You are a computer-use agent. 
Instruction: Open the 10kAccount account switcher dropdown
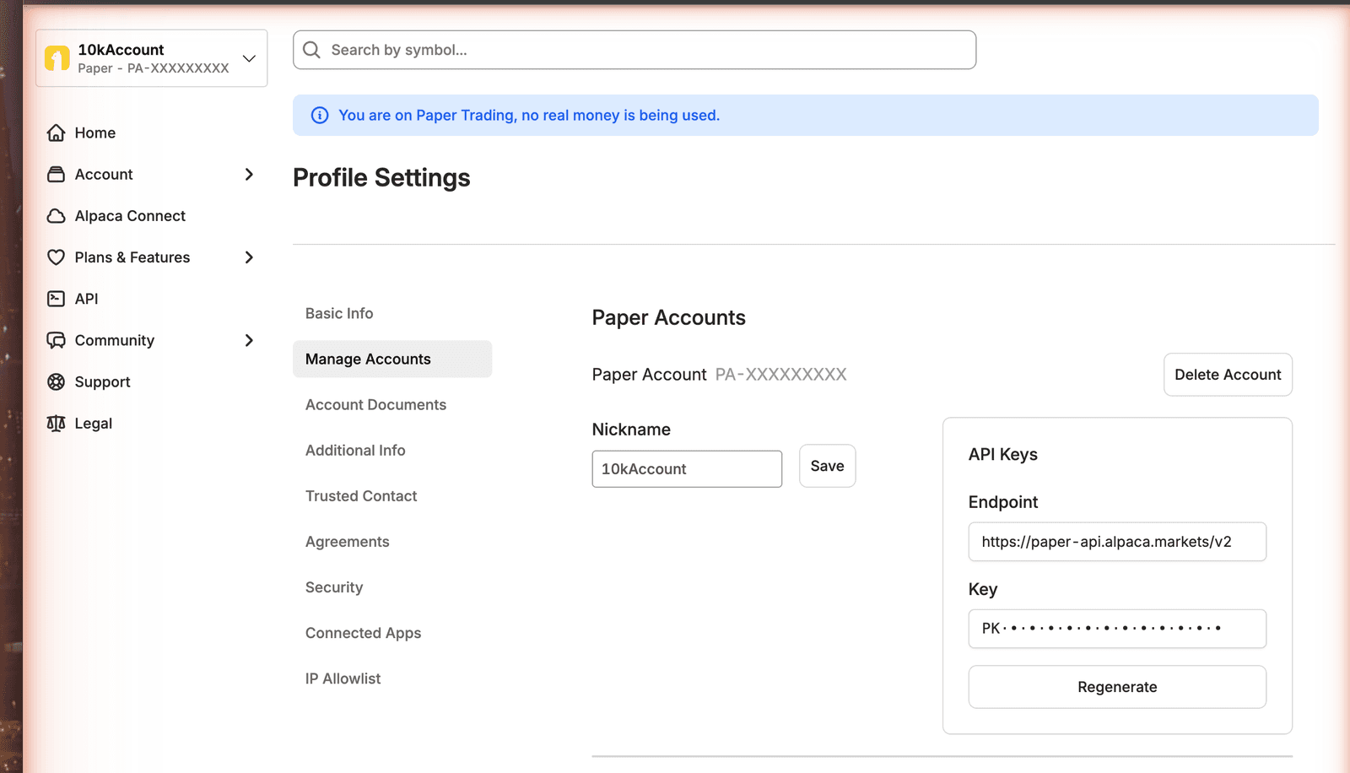[x=152, y=58]
